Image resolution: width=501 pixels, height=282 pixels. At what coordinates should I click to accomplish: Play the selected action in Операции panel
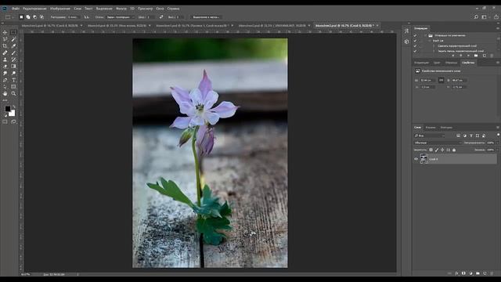(468, 56)
